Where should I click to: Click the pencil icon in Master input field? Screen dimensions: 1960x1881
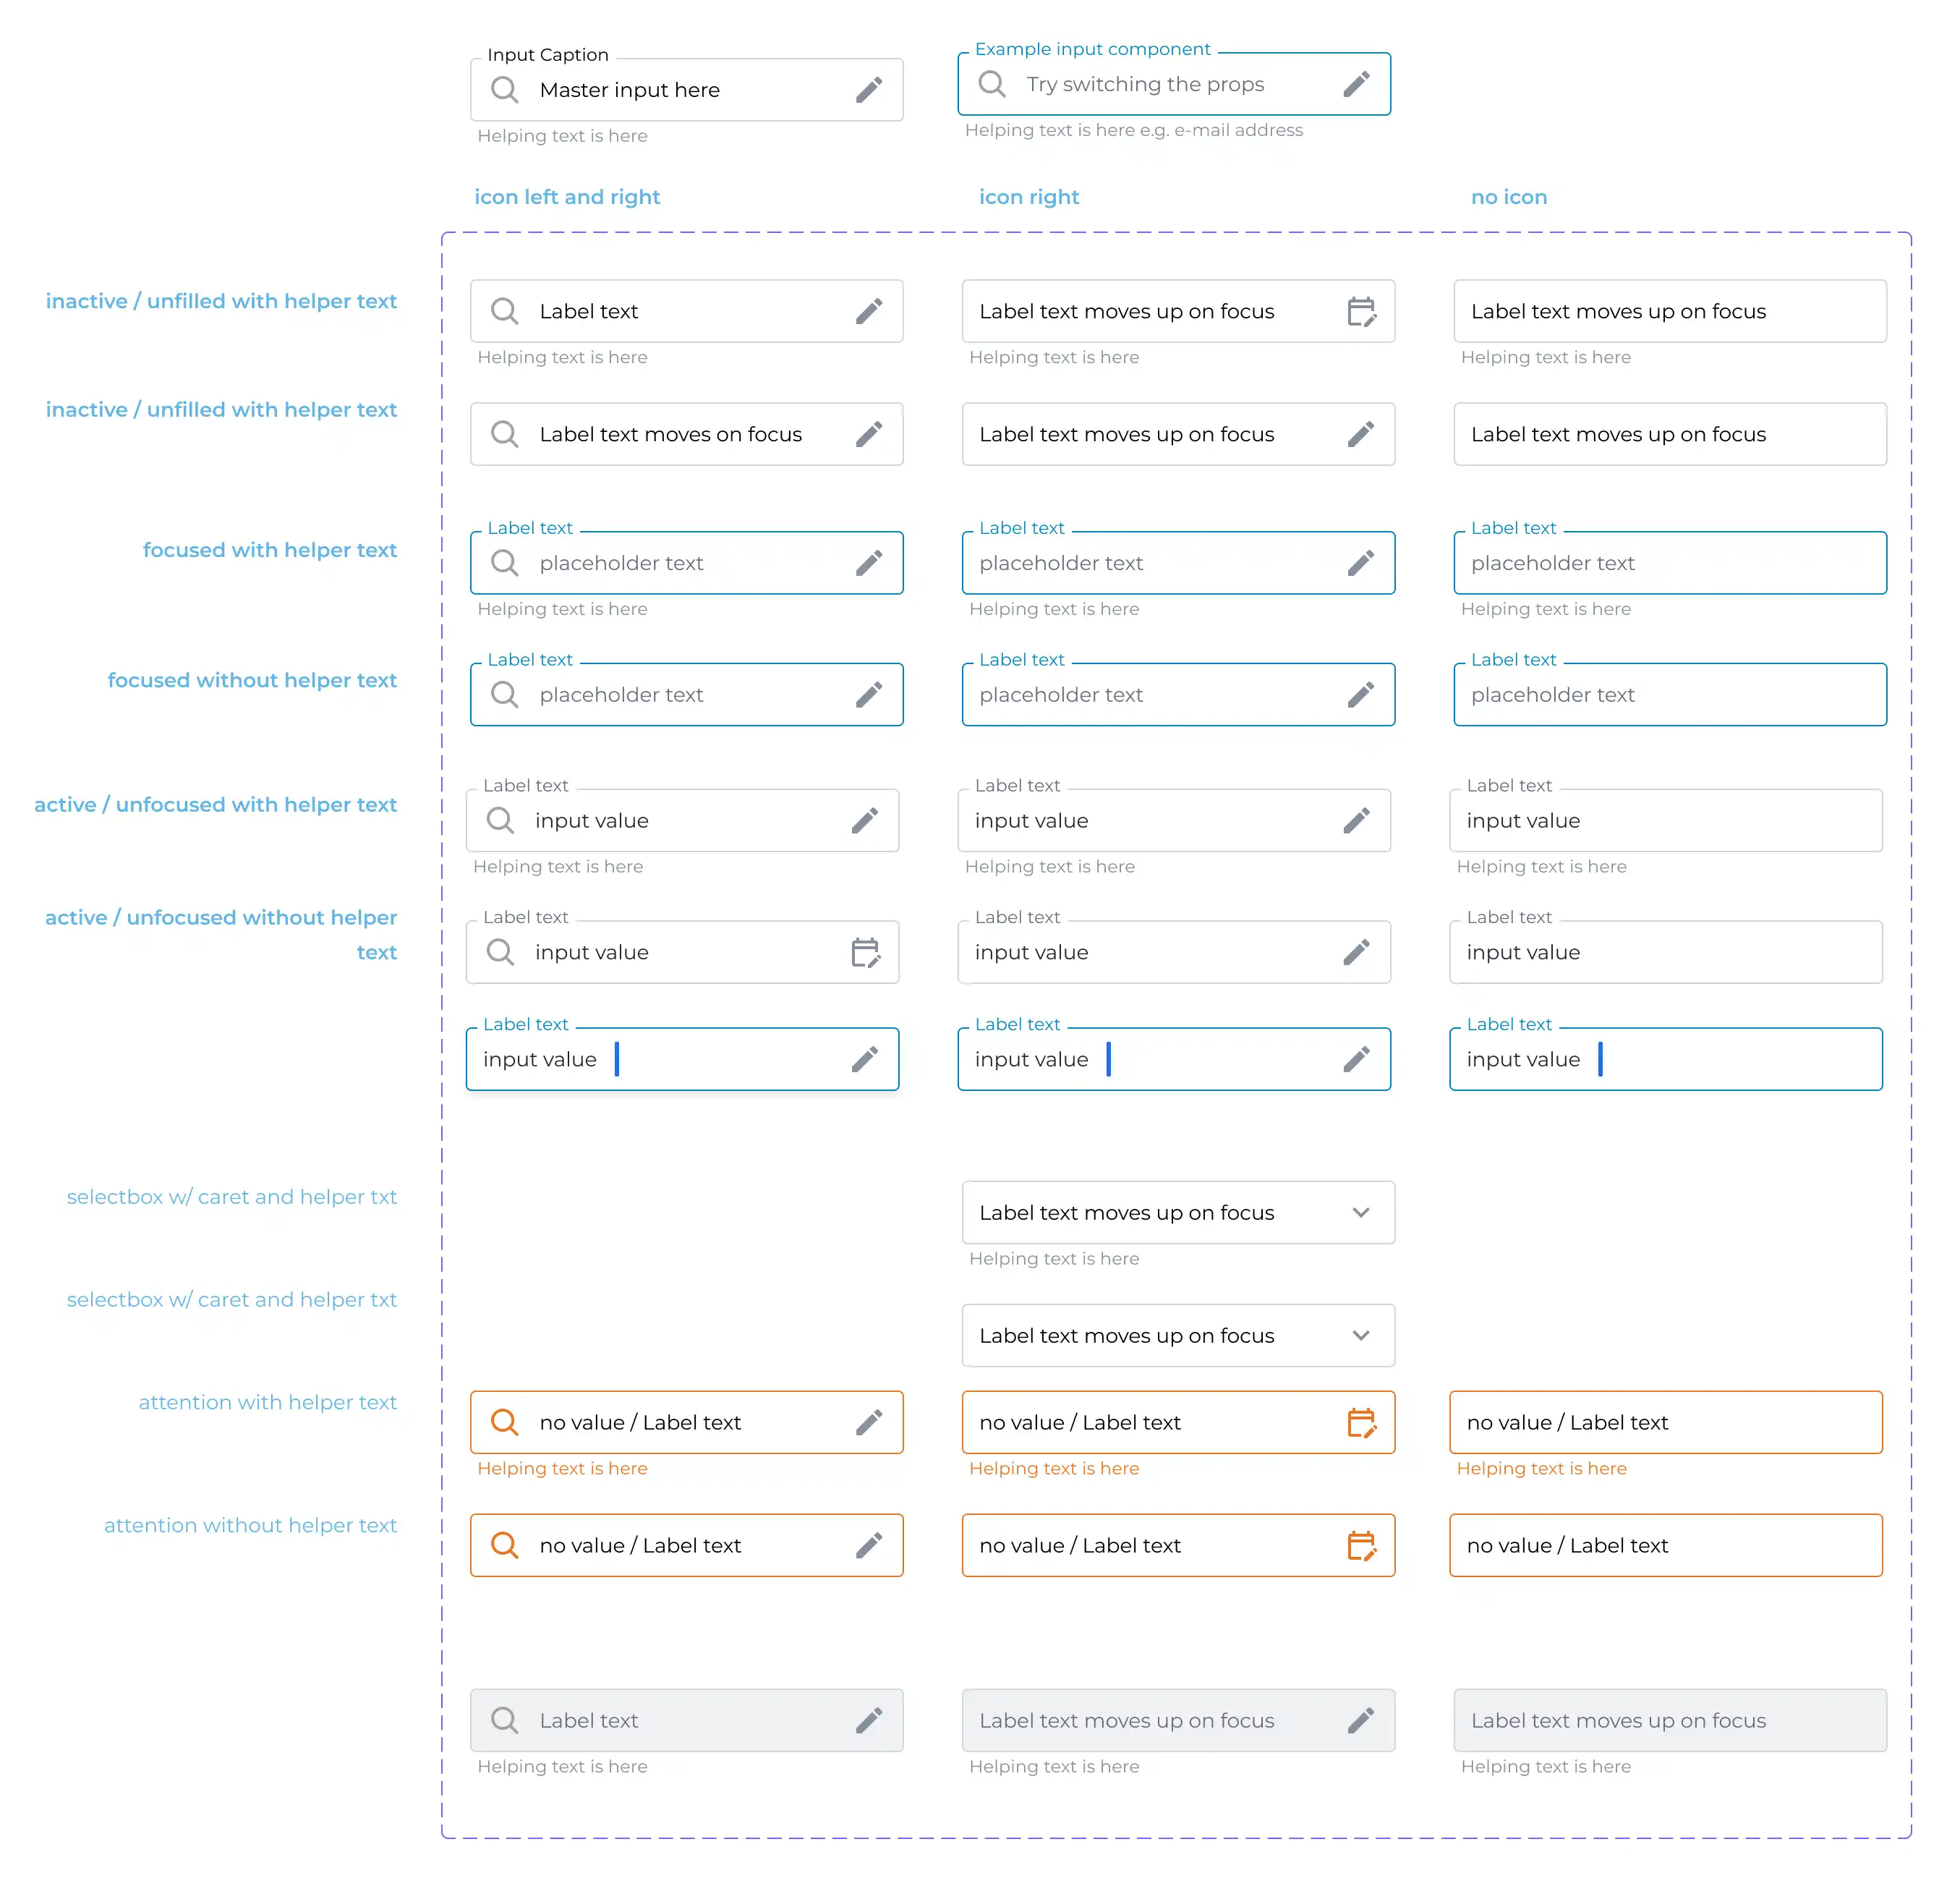pyautogui.click(x=868, y=90)
